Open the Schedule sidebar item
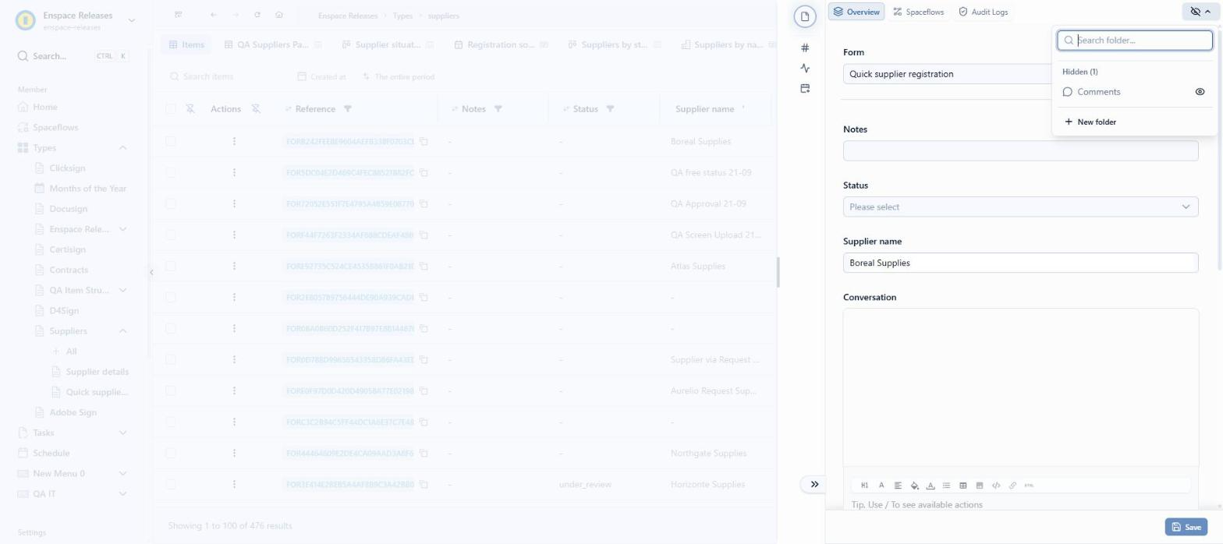This screenshot has width=1223, height=544. (x=51, y=453)
